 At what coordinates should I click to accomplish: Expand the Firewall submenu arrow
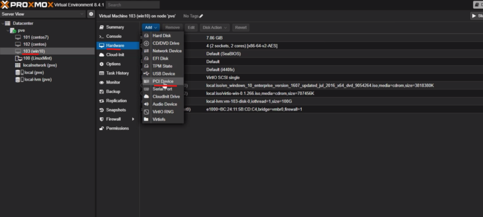(133, 119)
